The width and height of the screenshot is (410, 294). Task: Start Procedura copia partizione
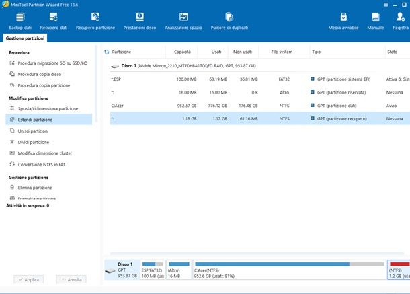pyautogui.click(x=40, y=85)
